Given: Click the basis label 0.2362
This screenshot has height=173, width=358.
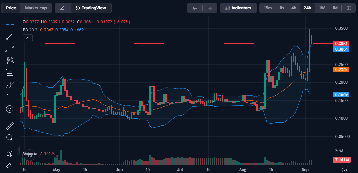Looking at the screenshot, I should (x=341, y=70).
